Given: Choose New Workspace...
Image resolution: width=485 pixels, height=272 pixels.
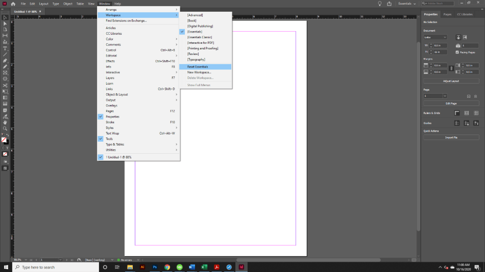Looking at the screenshot, I should click(205, 72).
